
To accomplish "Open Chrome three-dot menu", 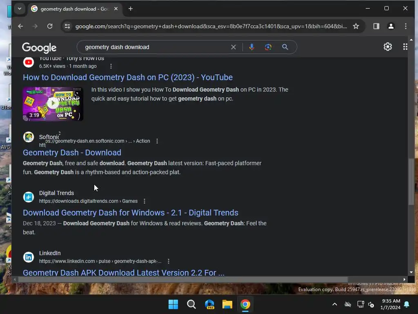I will (405, 26).
